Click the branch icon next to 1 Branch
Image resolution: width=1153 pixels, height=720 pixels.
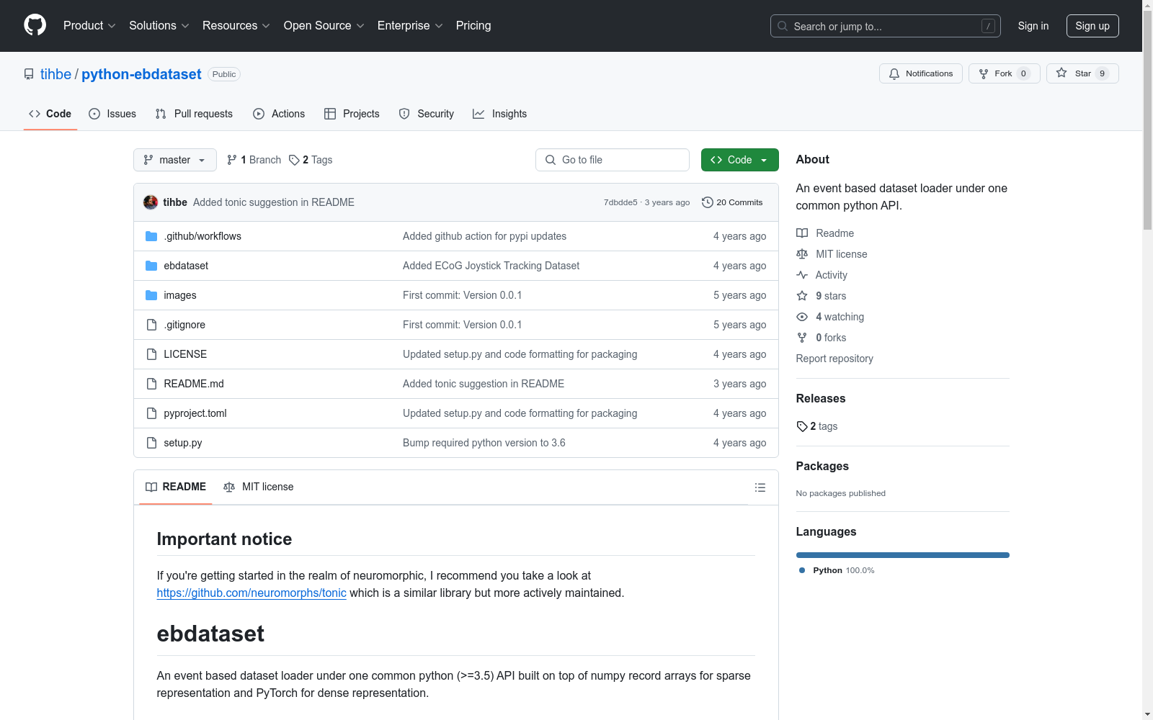pos(232,160)
